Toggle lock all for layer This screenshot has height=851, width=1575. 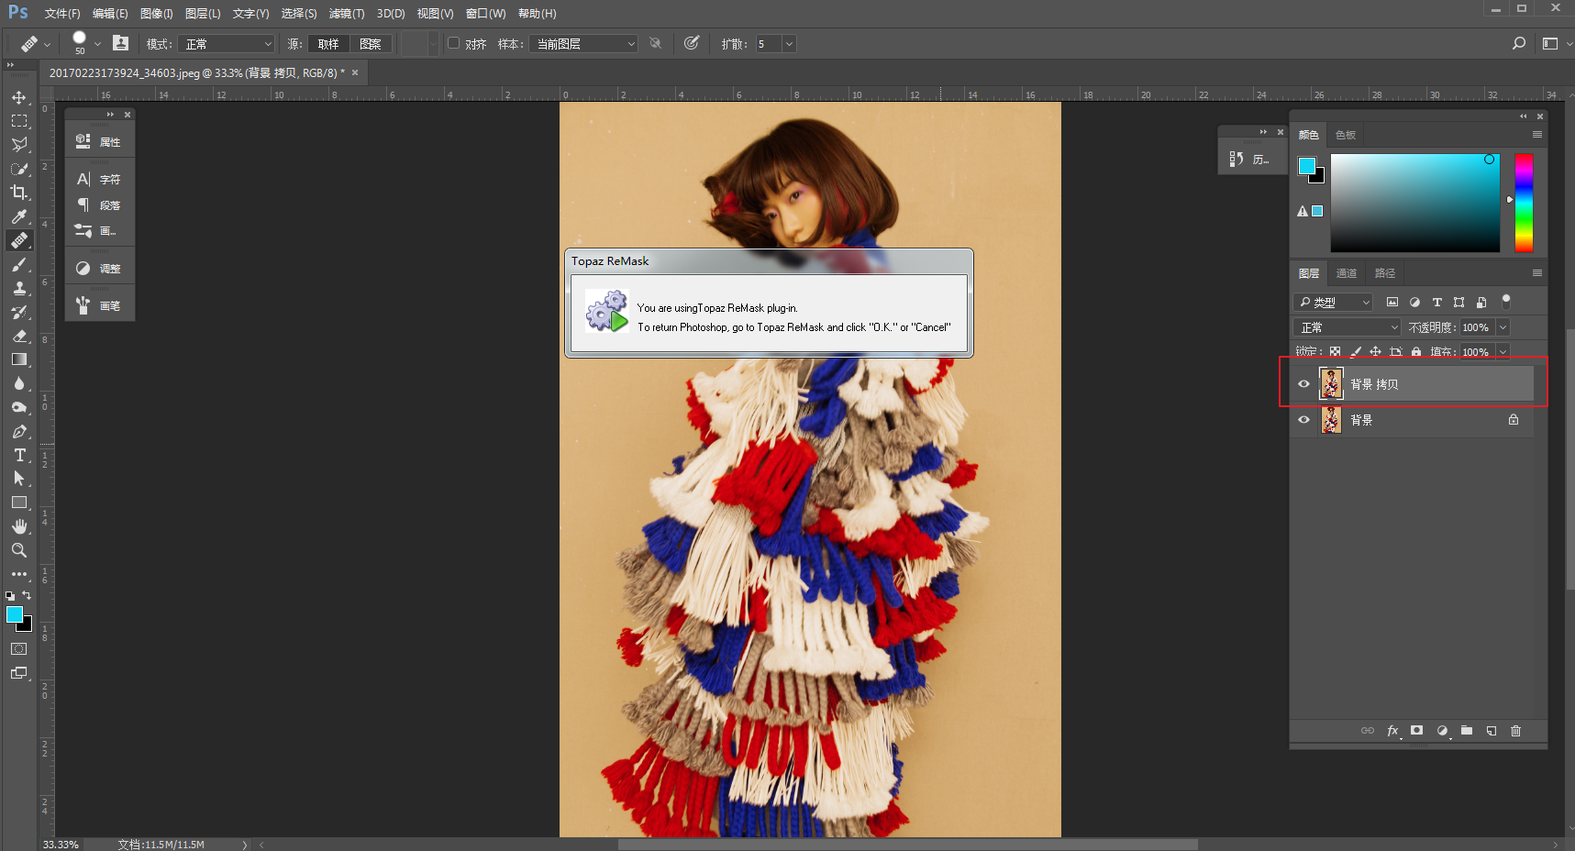(1416, 352)
